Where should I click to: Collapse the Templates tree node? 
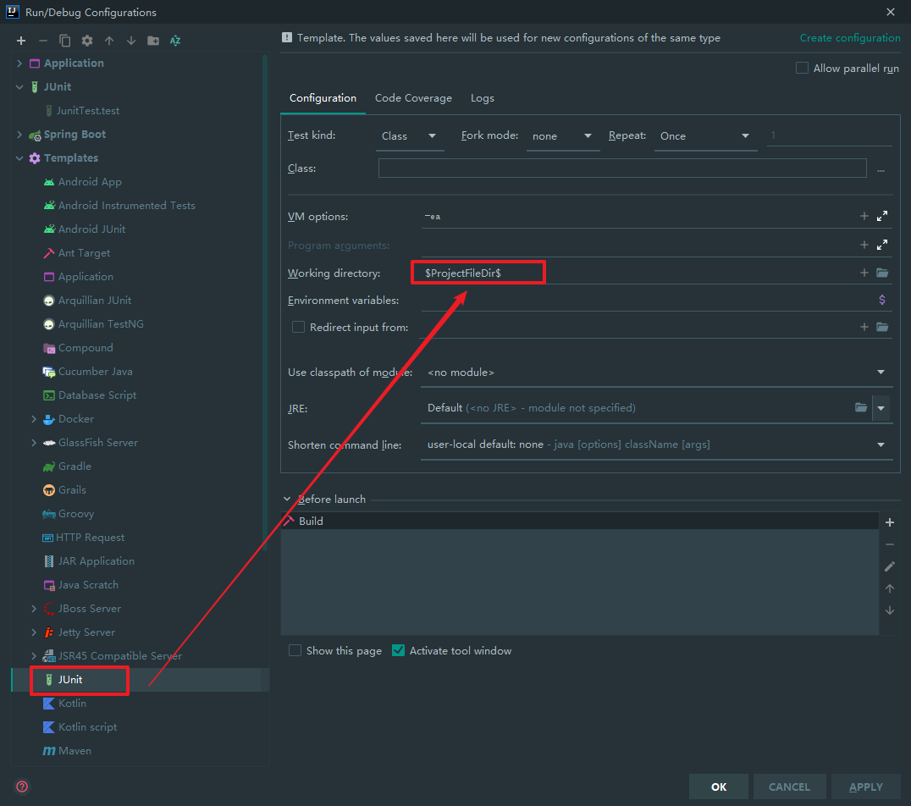pyautogui.click(x=19, y=158)
